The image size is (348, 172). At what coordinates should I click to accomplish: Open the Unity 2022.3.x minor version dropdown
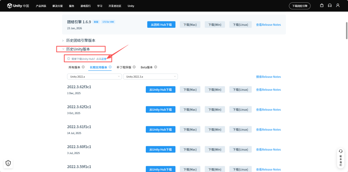pyautogui.click(x=151, y=77)
